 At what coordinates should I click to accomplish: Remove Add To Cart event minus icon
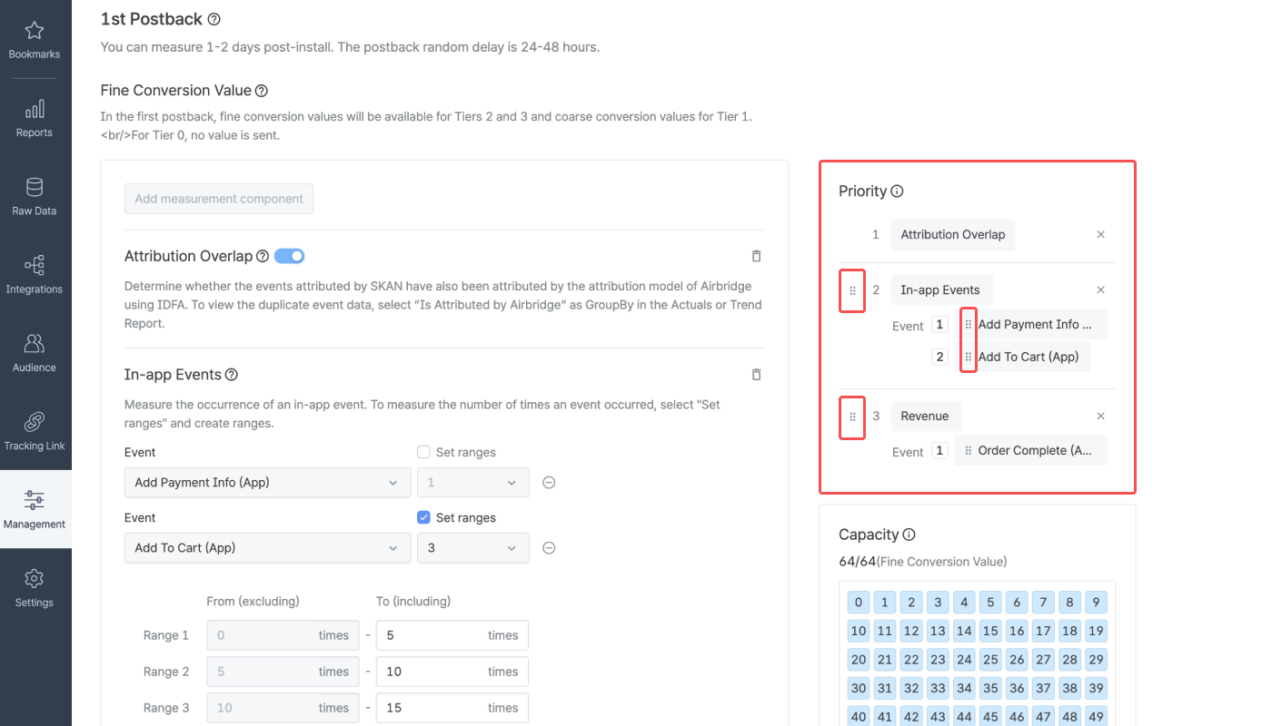coord(549,548)
